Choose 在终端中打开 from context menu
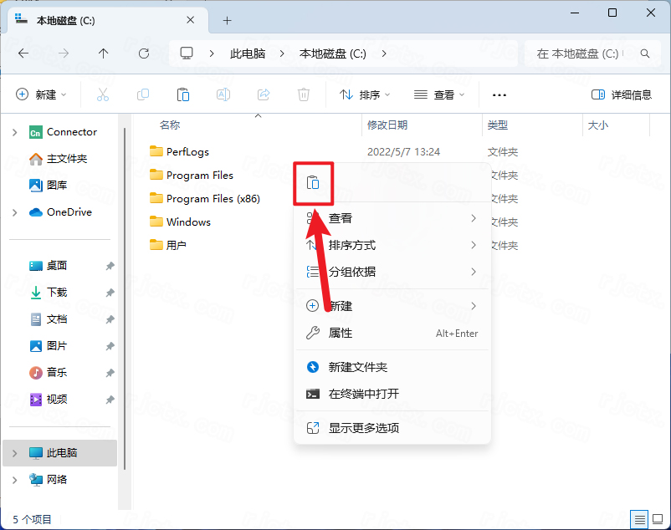The image size is (671, 530). click(363, 394)
